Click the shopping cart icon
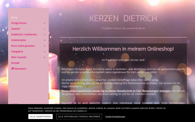 (x=12, y=69)
